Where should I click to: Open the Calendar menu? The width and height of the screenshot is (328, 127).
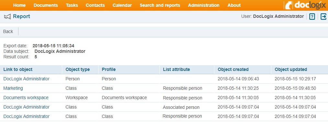122,5
